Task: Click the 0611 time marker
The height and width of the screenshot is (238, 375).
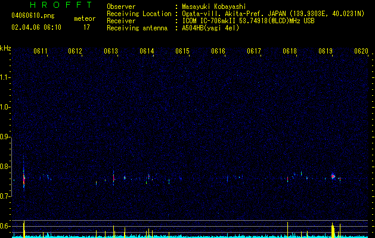Action: 41,51
